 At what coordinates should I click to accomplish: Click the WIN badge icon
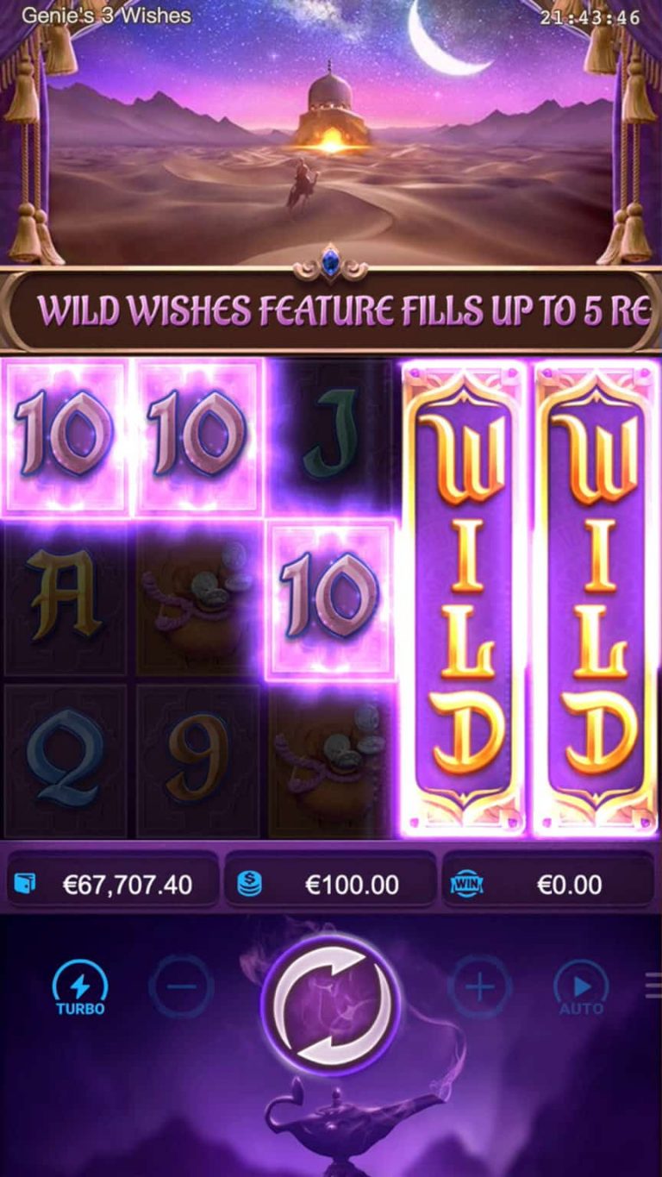point(465,884)
